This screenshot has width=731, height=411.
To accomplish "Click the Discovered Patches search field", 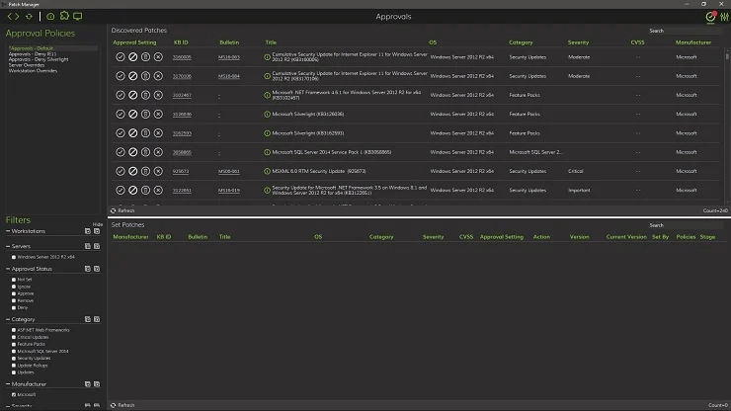I will pos(686,31).
